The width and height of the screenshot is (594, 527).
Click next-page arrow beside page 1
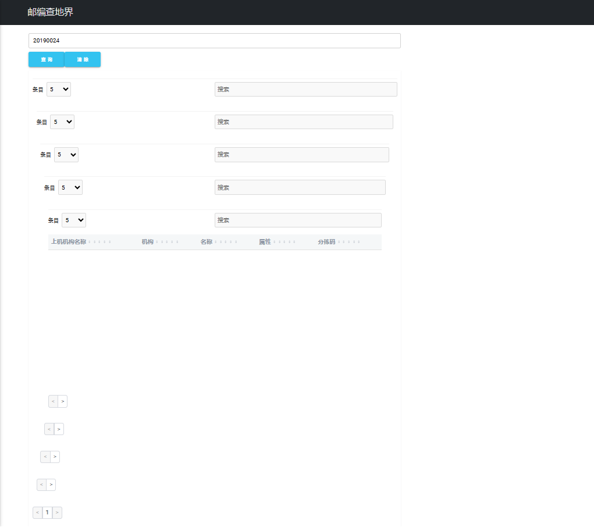click(57, 512)
